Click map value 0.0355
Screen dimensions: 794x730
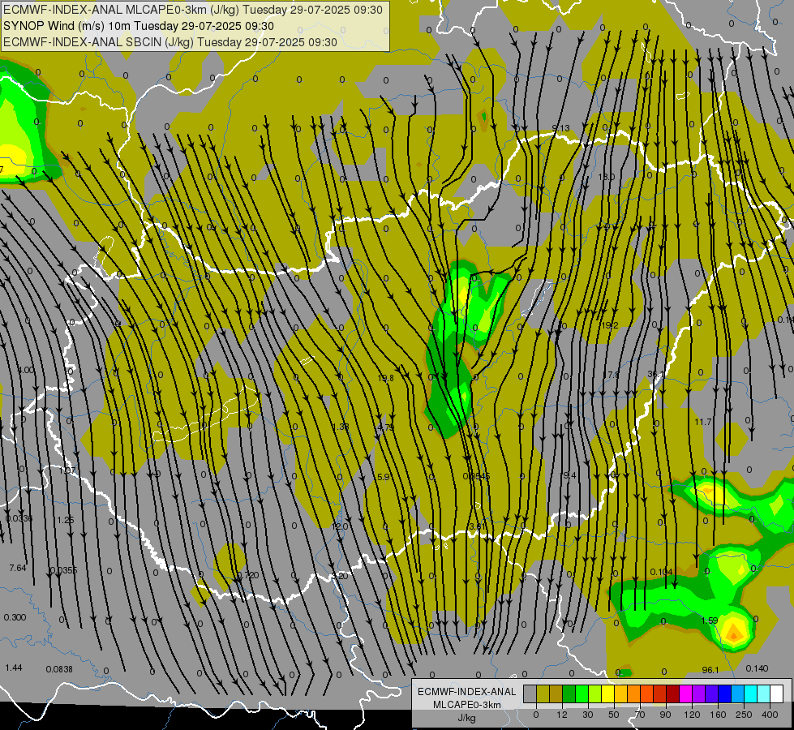[64, 571]
